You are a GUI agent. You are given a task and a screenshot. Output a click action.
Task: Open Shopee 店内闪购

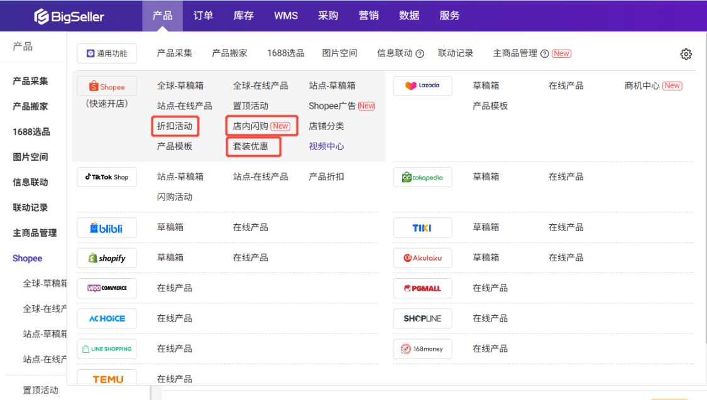pyautogui.click(x=250, y=126)
